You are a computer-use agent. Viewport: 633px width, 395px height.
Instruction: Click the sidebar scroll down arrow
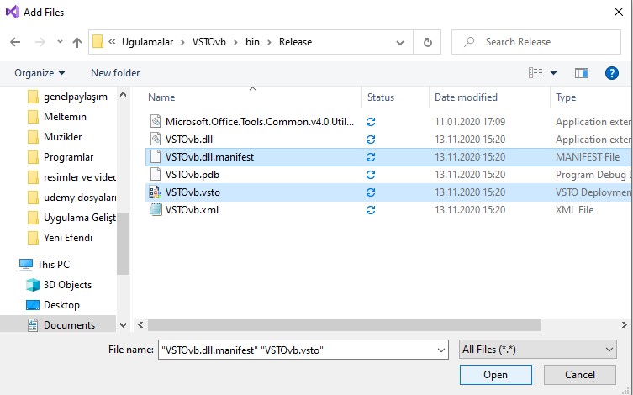(x=123, y=324)
